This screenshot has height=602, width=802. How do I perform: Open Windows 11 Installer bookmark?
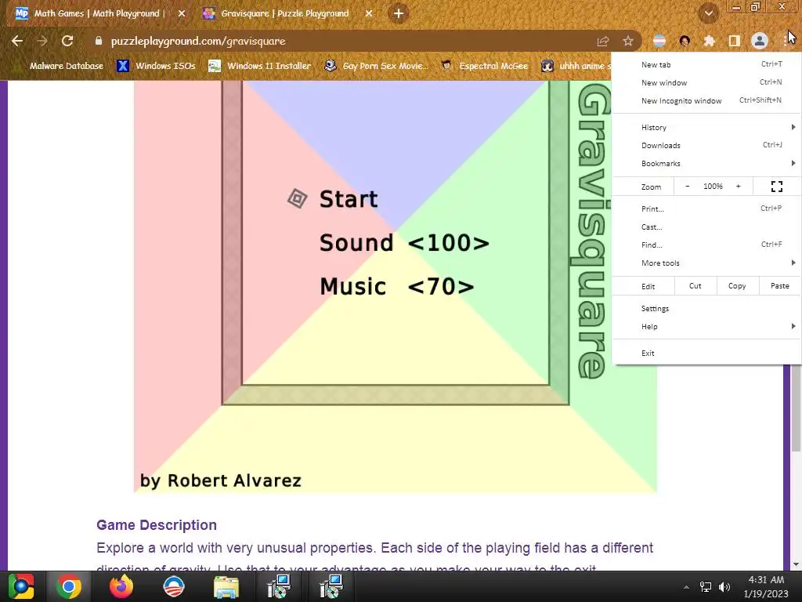[x=260, y=66]
